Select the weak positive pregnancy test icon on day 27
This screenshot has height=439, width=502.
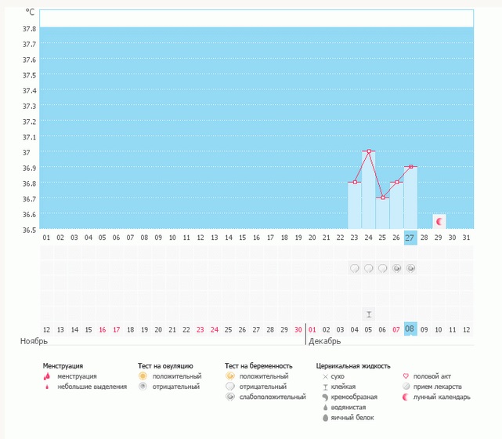pyautogui.click(x=410, y=268)
